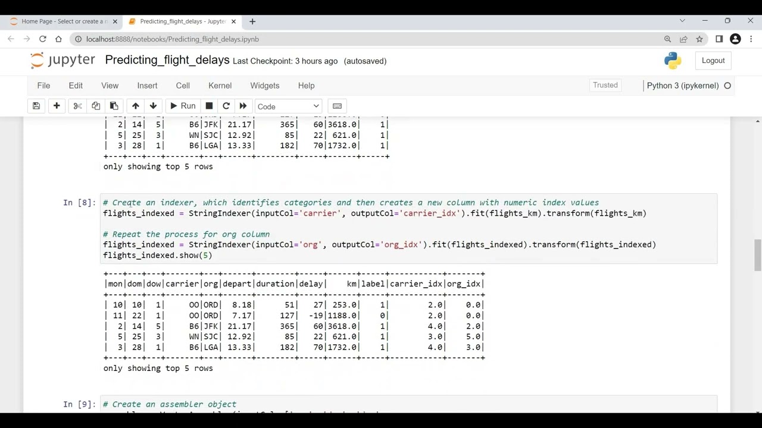The height and width of the screenshot is (428, 762).
Task: Reload the page
Action: (x=43, y=39)
